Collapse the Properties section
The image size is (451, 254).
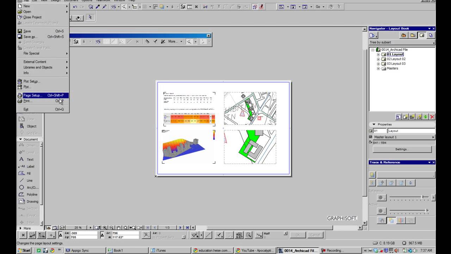pyautogui.click(x=374, y=125)
